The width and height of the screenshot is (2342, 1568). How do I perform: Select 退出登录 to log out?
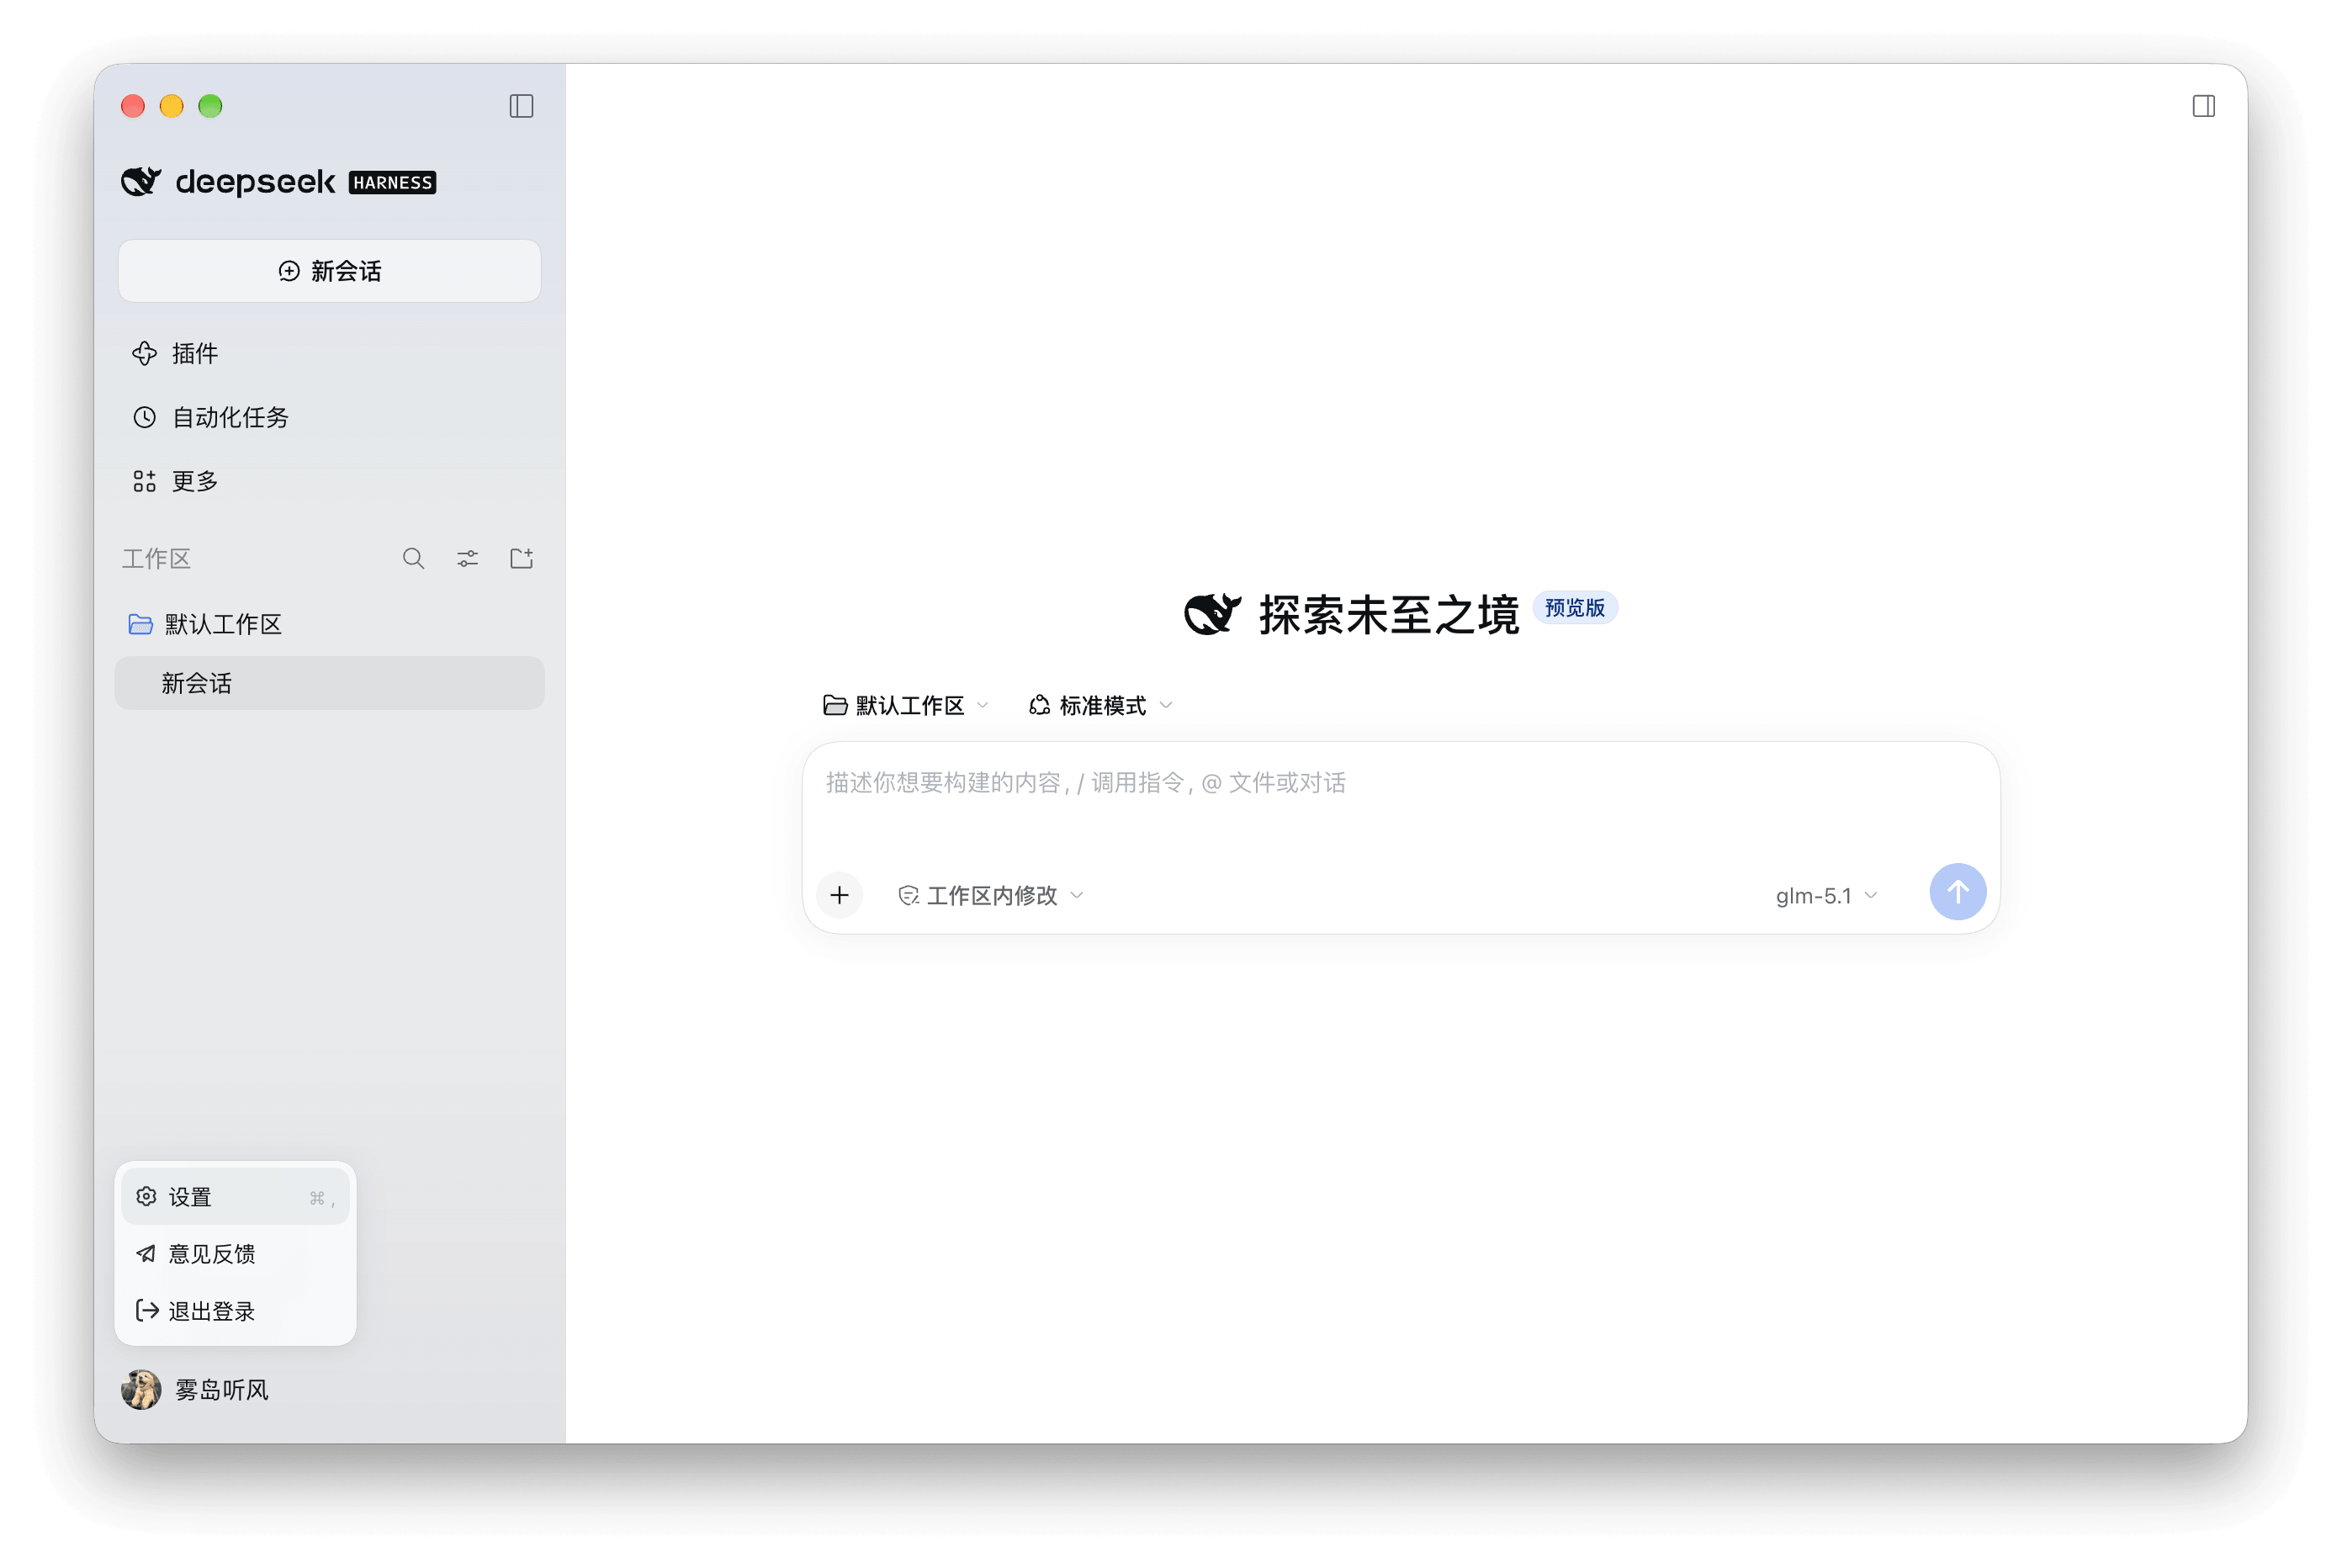pos(235,1311)
